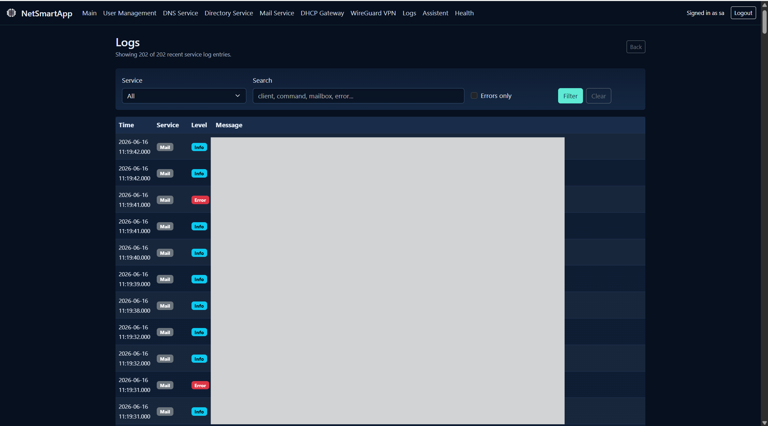
Task: Click the Level column header
Action: coord(199,125)
